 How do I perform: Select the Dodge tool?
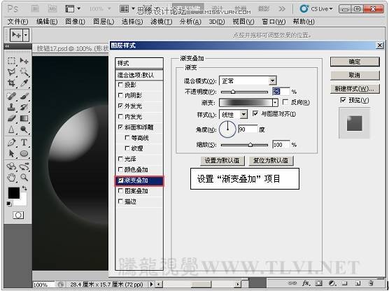(x=24, y=129)
